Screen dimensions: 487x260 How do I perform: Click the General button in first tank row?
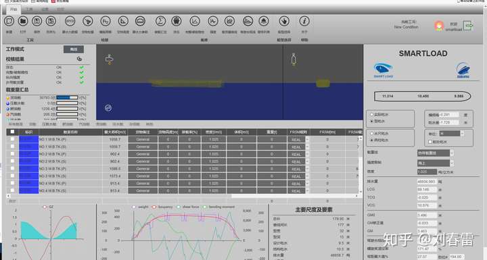143,139
